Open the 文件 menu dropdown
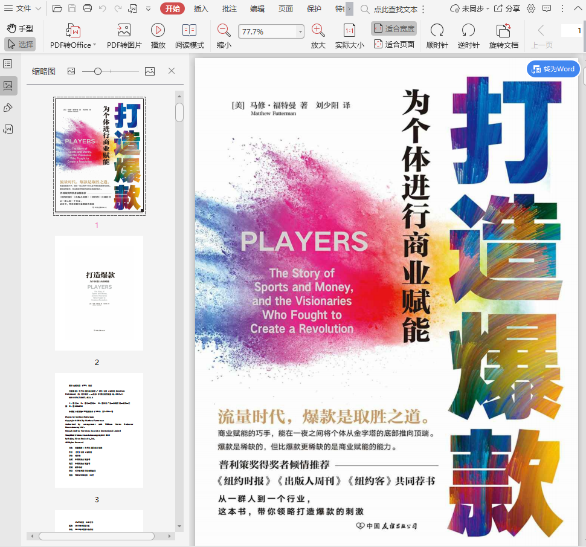The image size is (586, 547). pos(24,8)
